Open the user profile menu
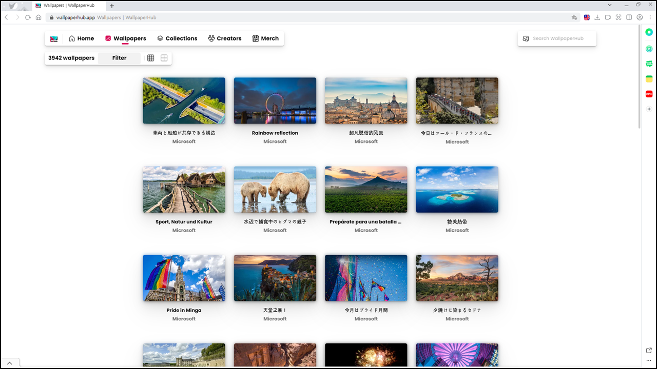Screen dimensions: 657x369 click(640, 17)
